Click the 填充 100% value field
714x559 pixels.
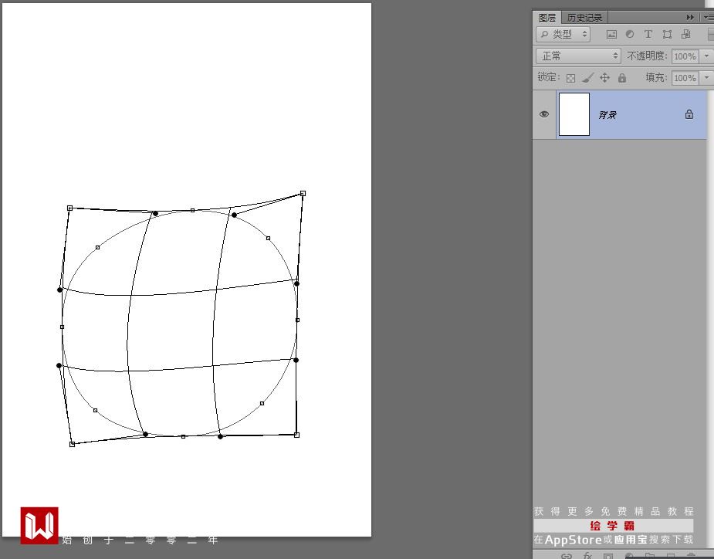(685, 78)
